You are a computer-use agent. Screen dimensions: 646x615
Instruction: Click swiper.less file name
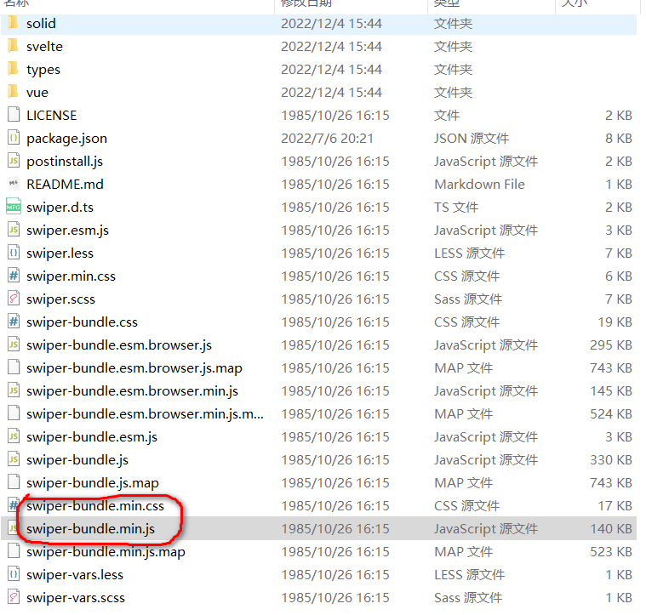point(60,253)
